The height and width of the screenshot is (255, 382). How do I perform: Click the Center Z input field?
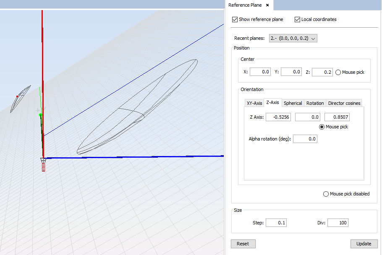coord(322,72)
